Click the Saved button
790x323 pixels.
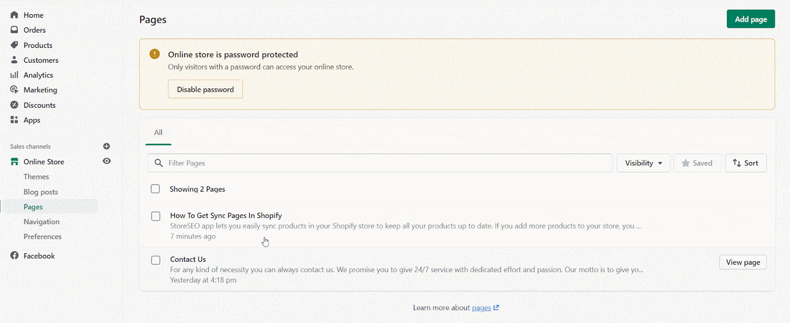(697, 163)
